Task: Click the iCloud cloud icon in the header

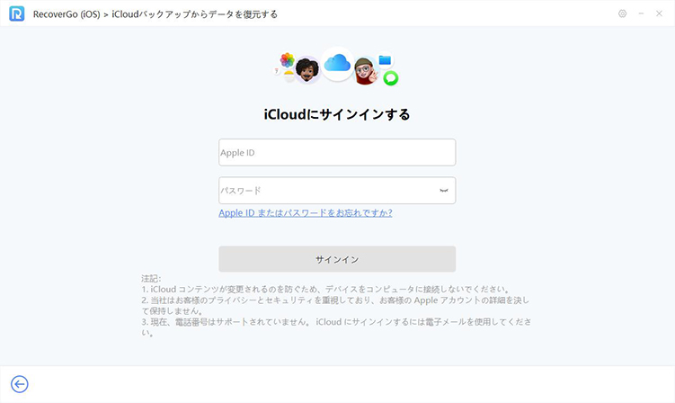Action: [338, 63]
